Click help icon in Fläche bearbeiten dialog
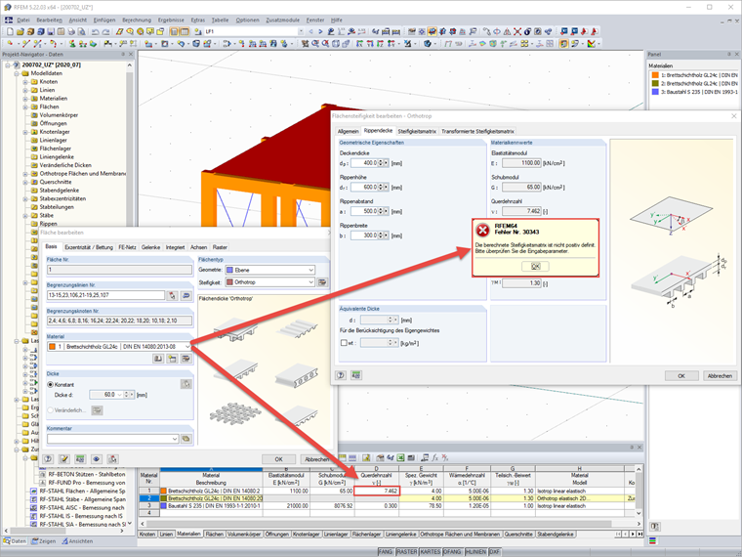The height and width of the screenshot is (557, 742). coord(48,459)
